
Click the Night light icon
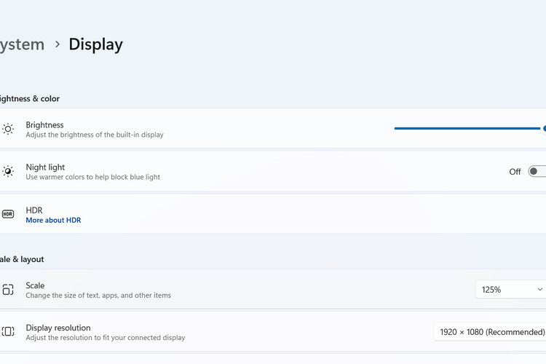(8, 171)
